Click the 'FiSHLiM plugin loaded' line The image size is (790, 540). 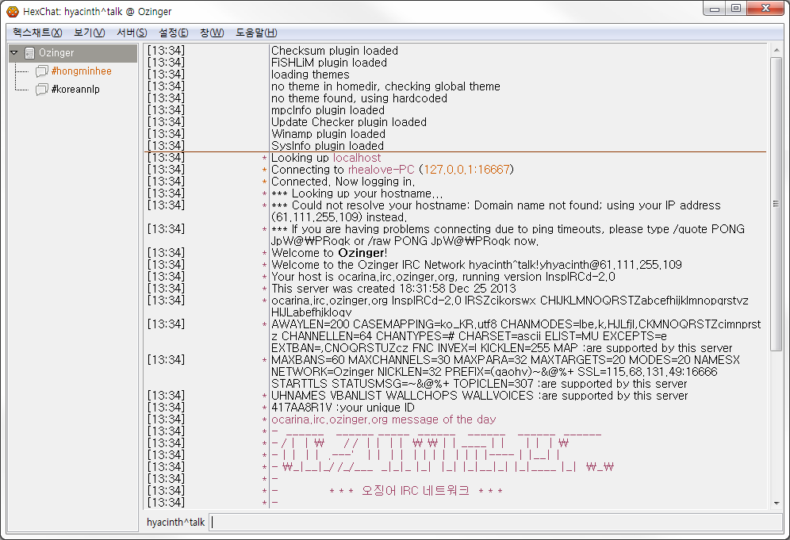[329, 63]
